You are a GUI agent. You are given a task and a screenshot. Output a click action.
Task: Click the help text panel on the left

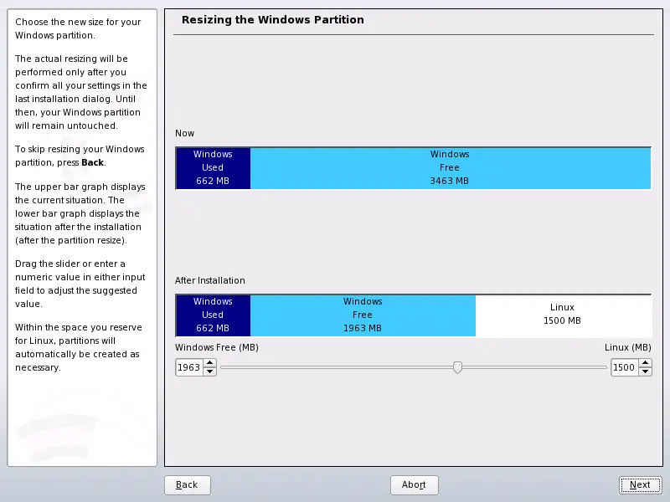(80, 209)
